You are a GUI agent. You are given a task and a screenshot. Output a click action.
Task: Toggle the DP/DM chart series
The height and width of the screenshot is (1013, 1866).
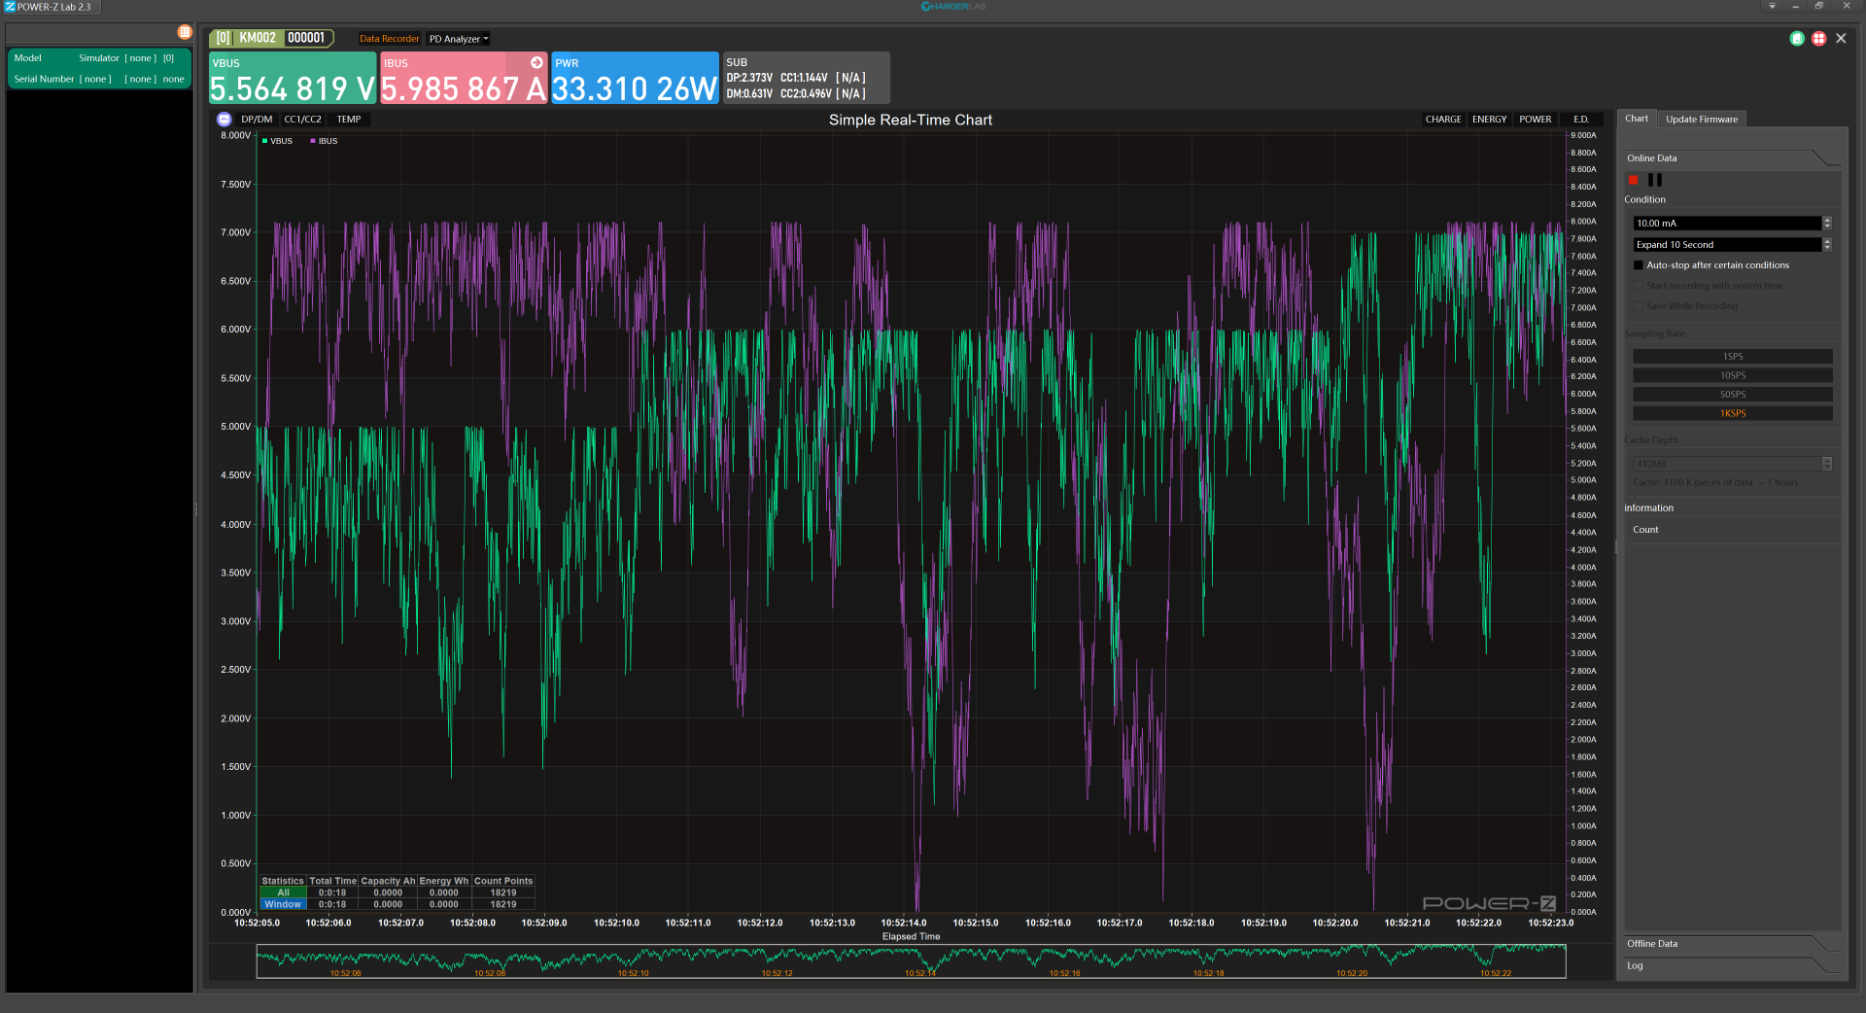[x=257, y=120]
